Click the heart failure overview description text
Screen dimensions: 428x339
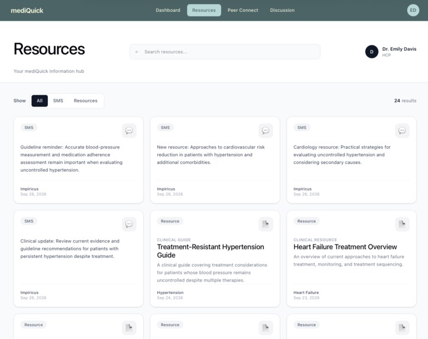pos(349,260)
